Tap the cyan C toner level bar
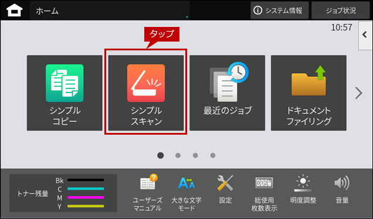 coord(86,189)
